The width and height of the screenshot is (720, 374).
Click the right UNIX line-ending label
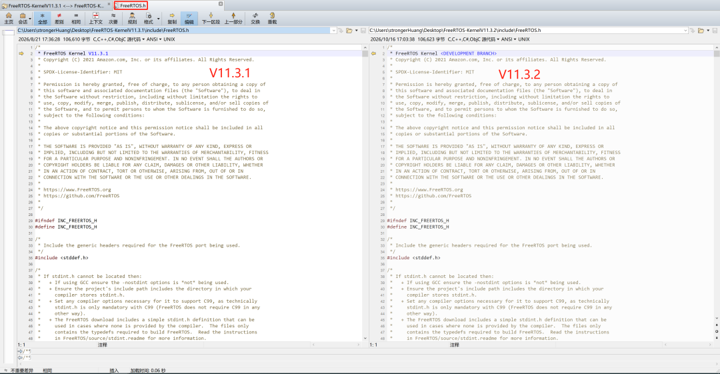coord(523,39)
